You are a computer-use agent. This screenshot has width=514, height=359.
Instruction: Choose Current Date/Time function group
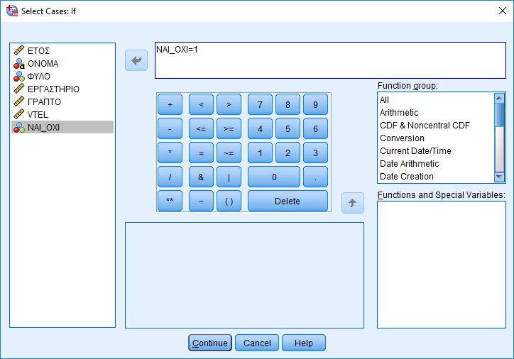[x=436, y=150]
